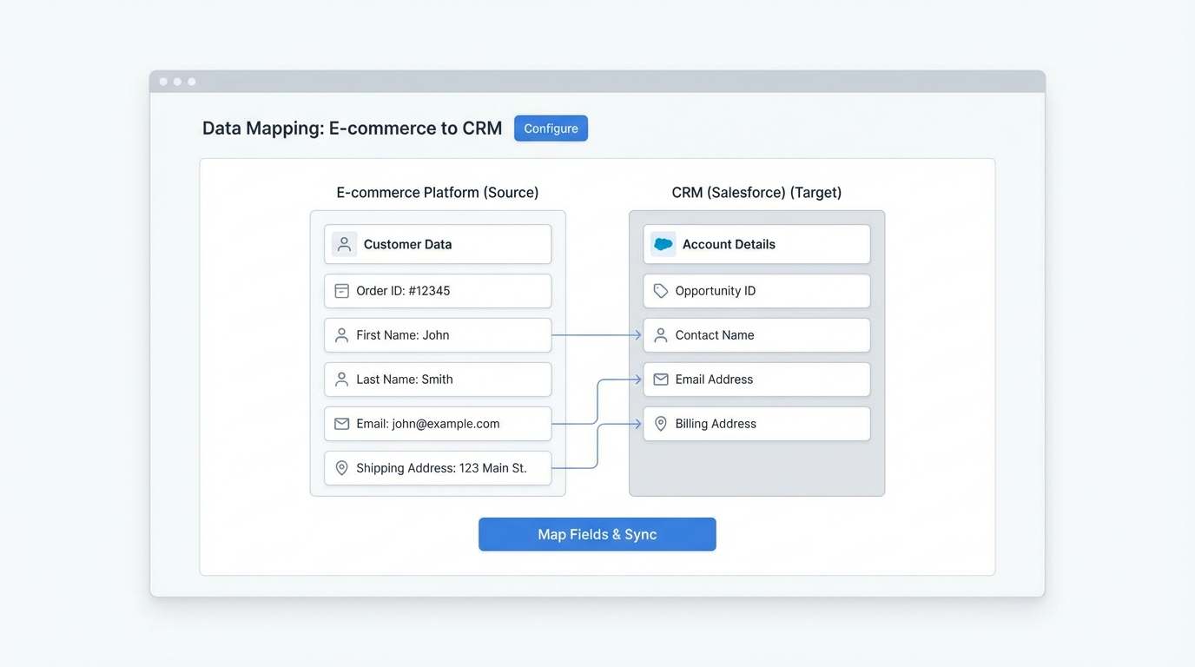Click the person icon beside Contact Name
The image size is (1195, 667).
click(661, 334)
